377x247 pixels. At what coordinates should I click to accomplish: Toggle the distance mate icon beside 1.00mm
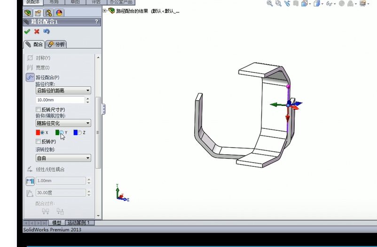click(x=30, y=181)
